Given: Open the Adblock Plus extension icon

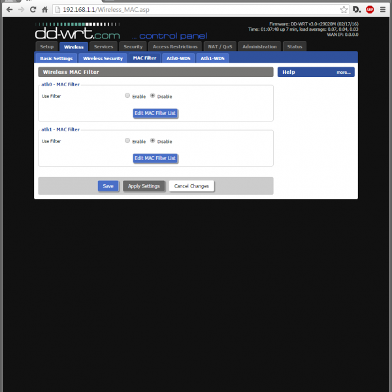Looking at the screenshot, I should [370, 10].
